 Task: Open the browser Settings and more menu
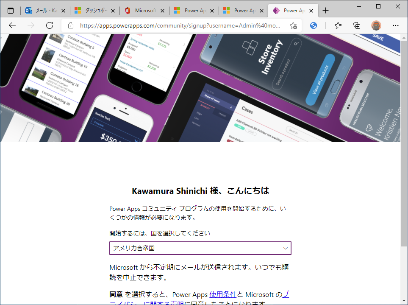tap(396, 25)
